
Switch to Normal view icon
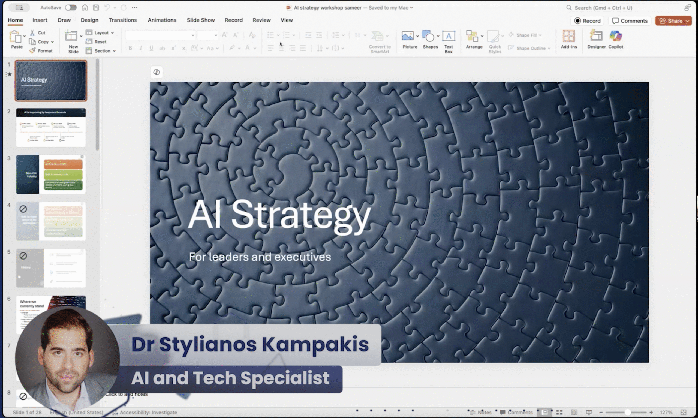[x=545, y=412]
